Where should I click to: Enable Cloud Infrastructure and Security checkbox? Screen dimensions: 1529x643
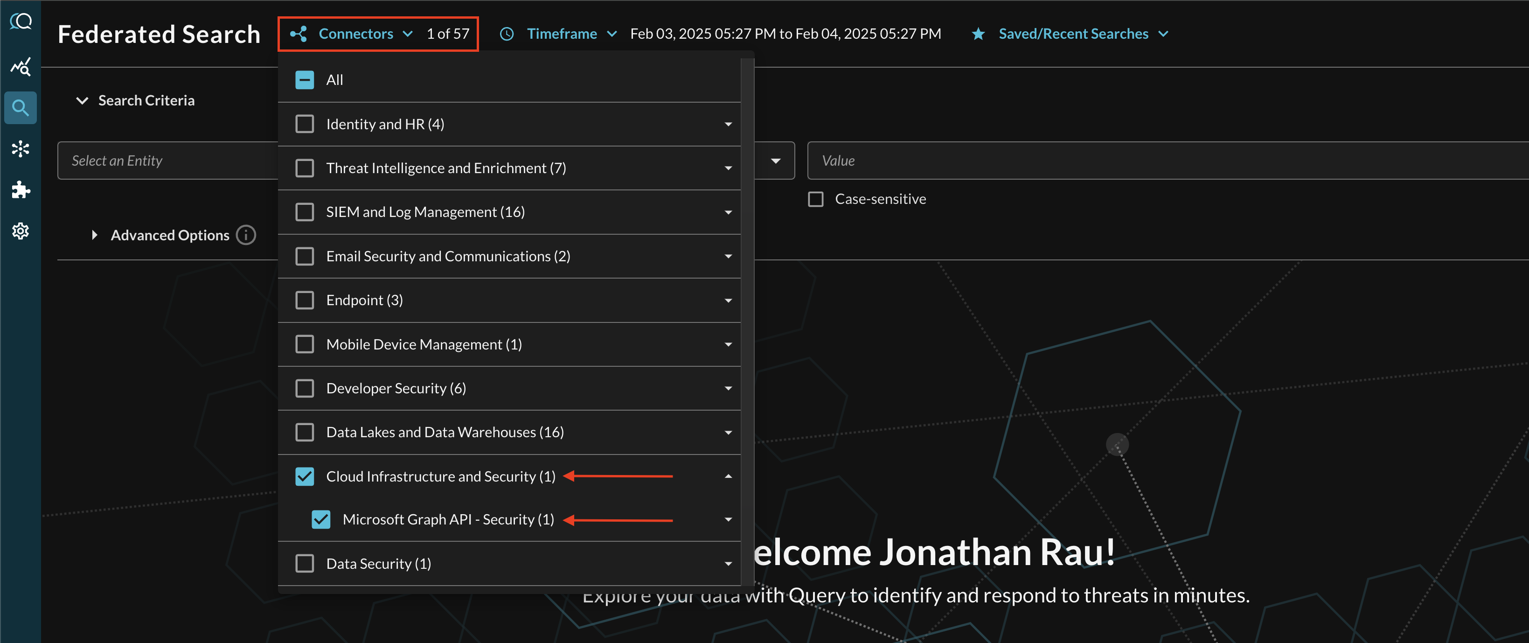[x=306, y=475]
